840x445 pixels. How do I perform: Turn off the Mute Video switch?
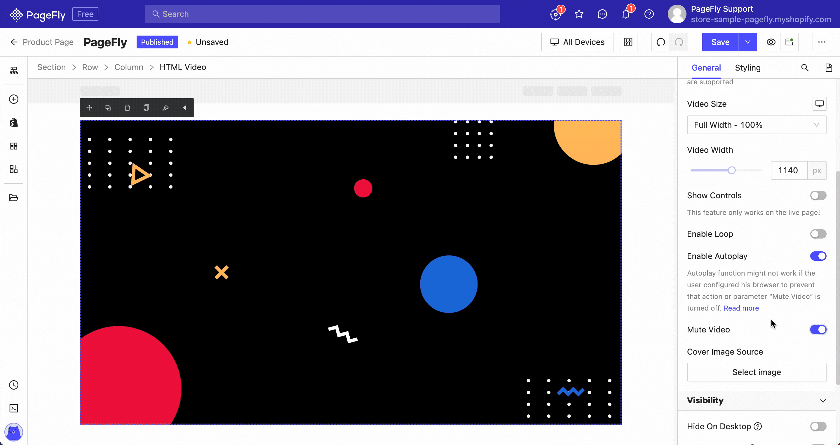[818, 330]
